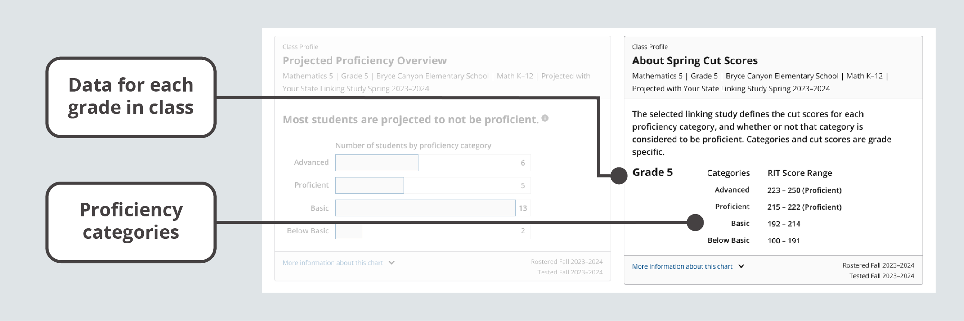Click the chevron beside left 'More information about this chart'
Screen dimensions: 964x321
tap(392, 263)
